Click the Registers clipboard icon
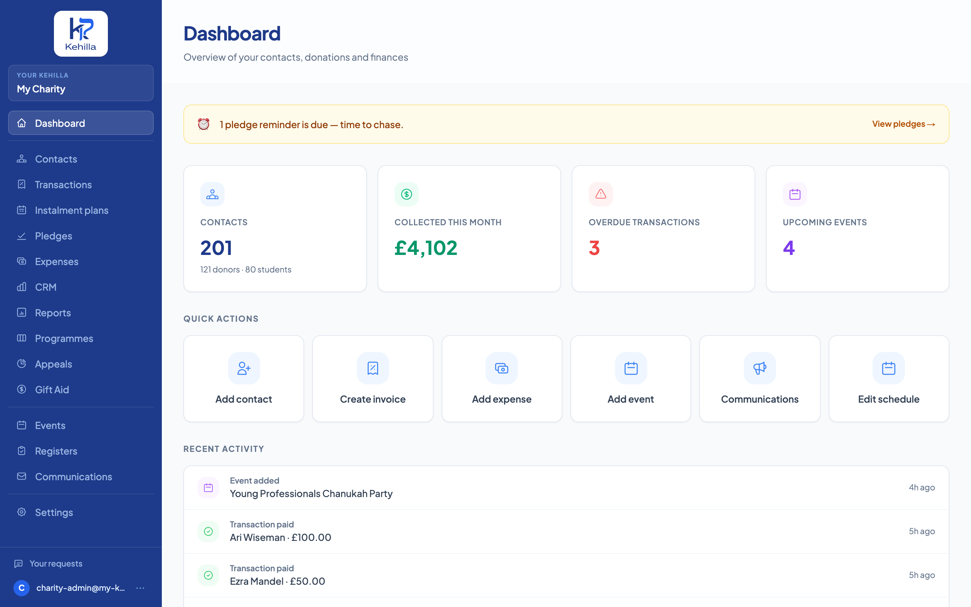 point(22,451)
